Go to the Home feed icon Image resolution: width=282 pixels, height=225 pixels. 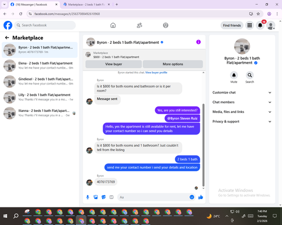113,25
